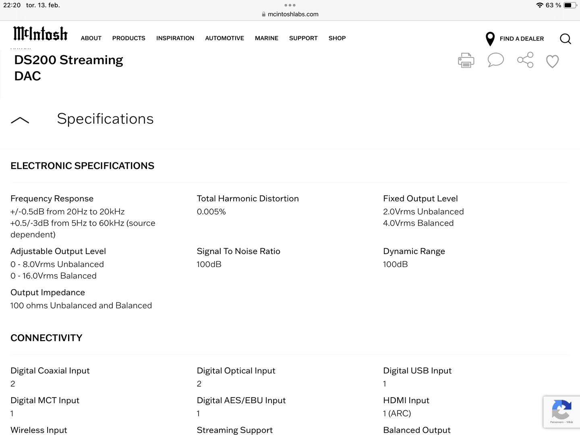Click the DS200 Streaming DAC title
The width and height of the screenshot is (580, 435).
(68, 68)
